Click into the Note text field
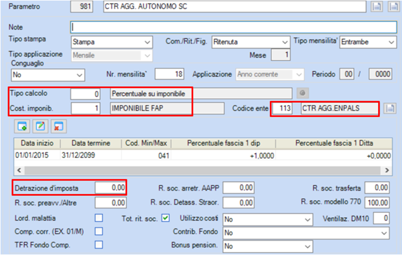 pos(234,27)
